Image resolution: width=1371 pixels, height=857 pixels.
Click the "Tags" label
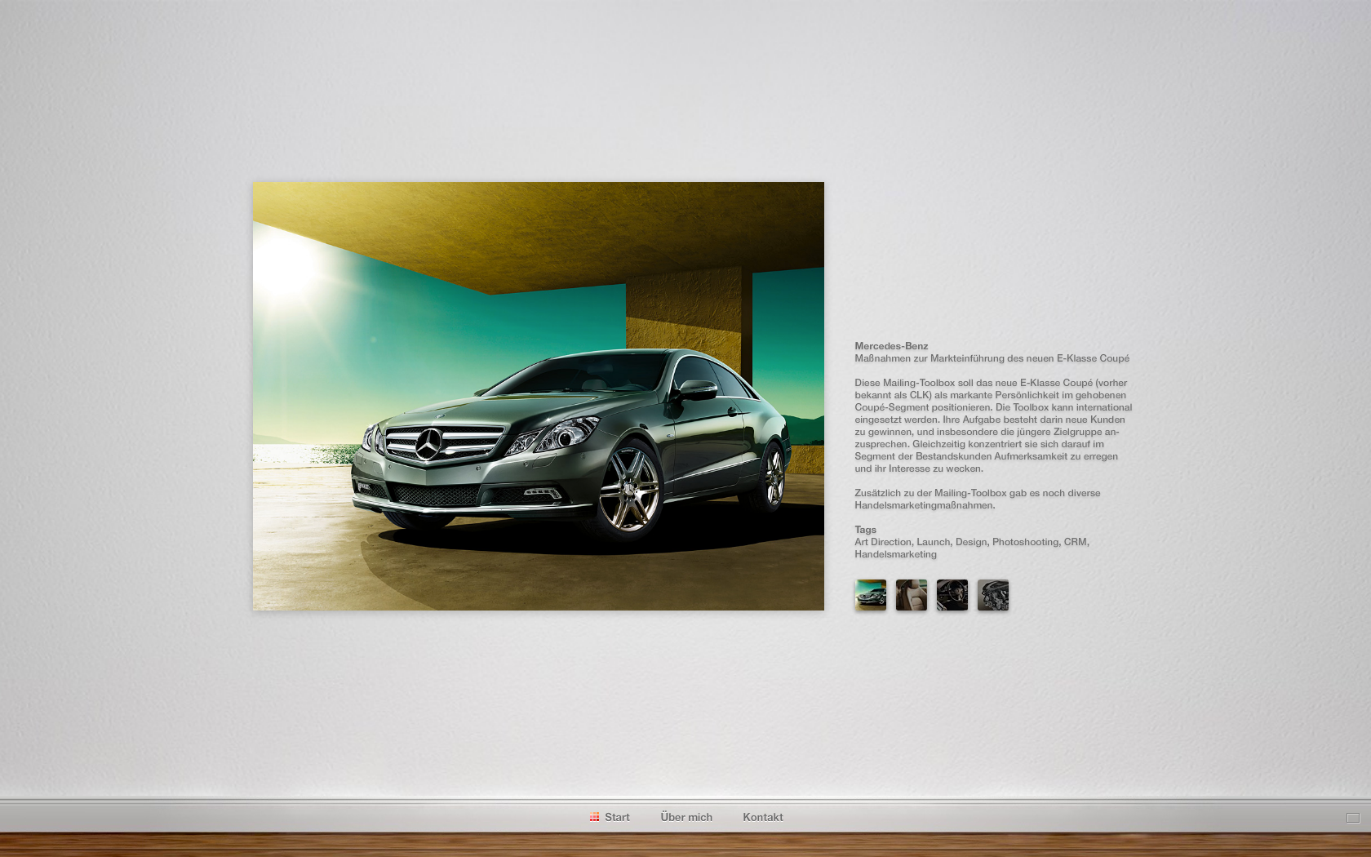[865, 530]
